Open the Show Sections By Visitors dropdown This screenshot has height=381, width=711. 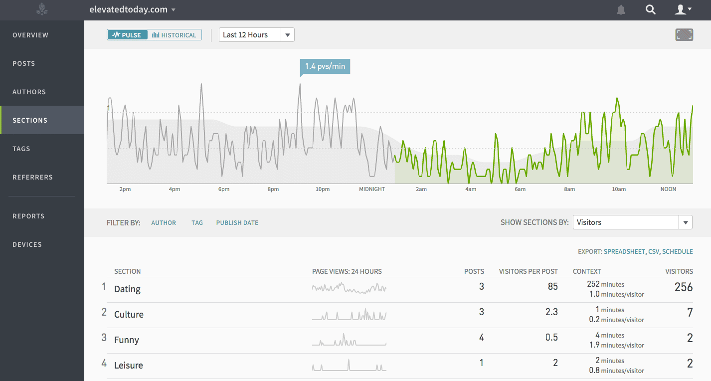click(632, 222)
